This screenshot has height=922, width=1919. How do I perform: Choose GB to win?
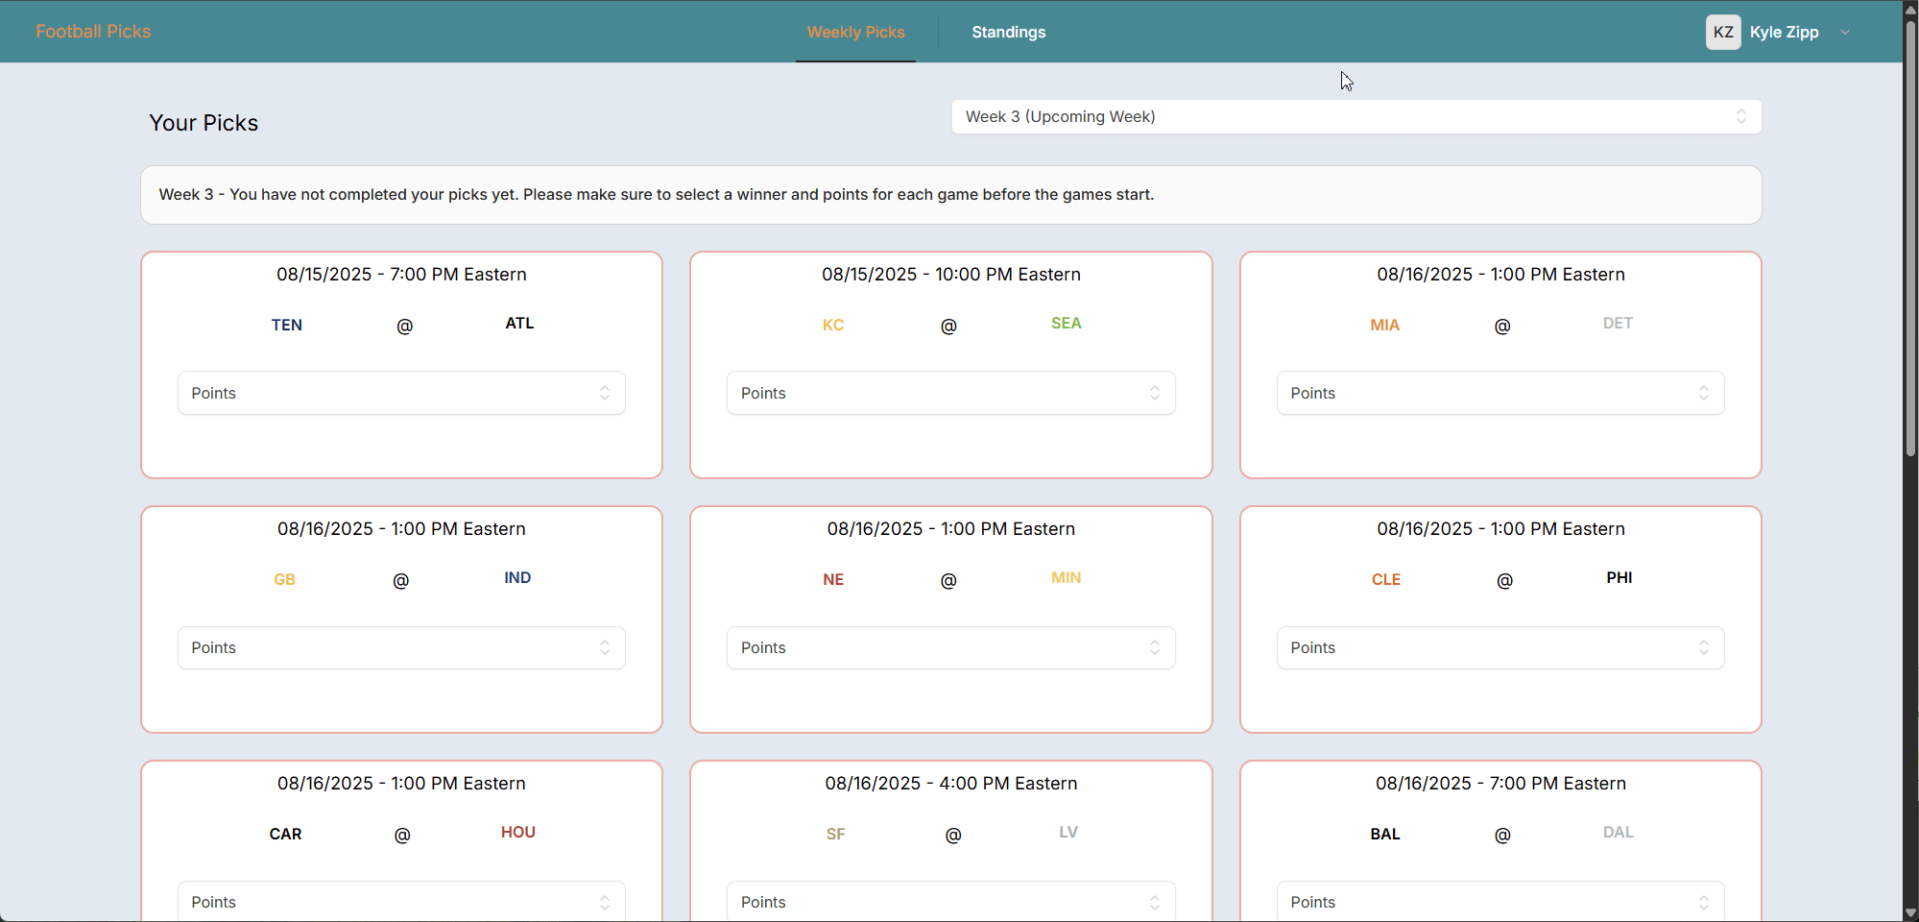click(284, 579)
